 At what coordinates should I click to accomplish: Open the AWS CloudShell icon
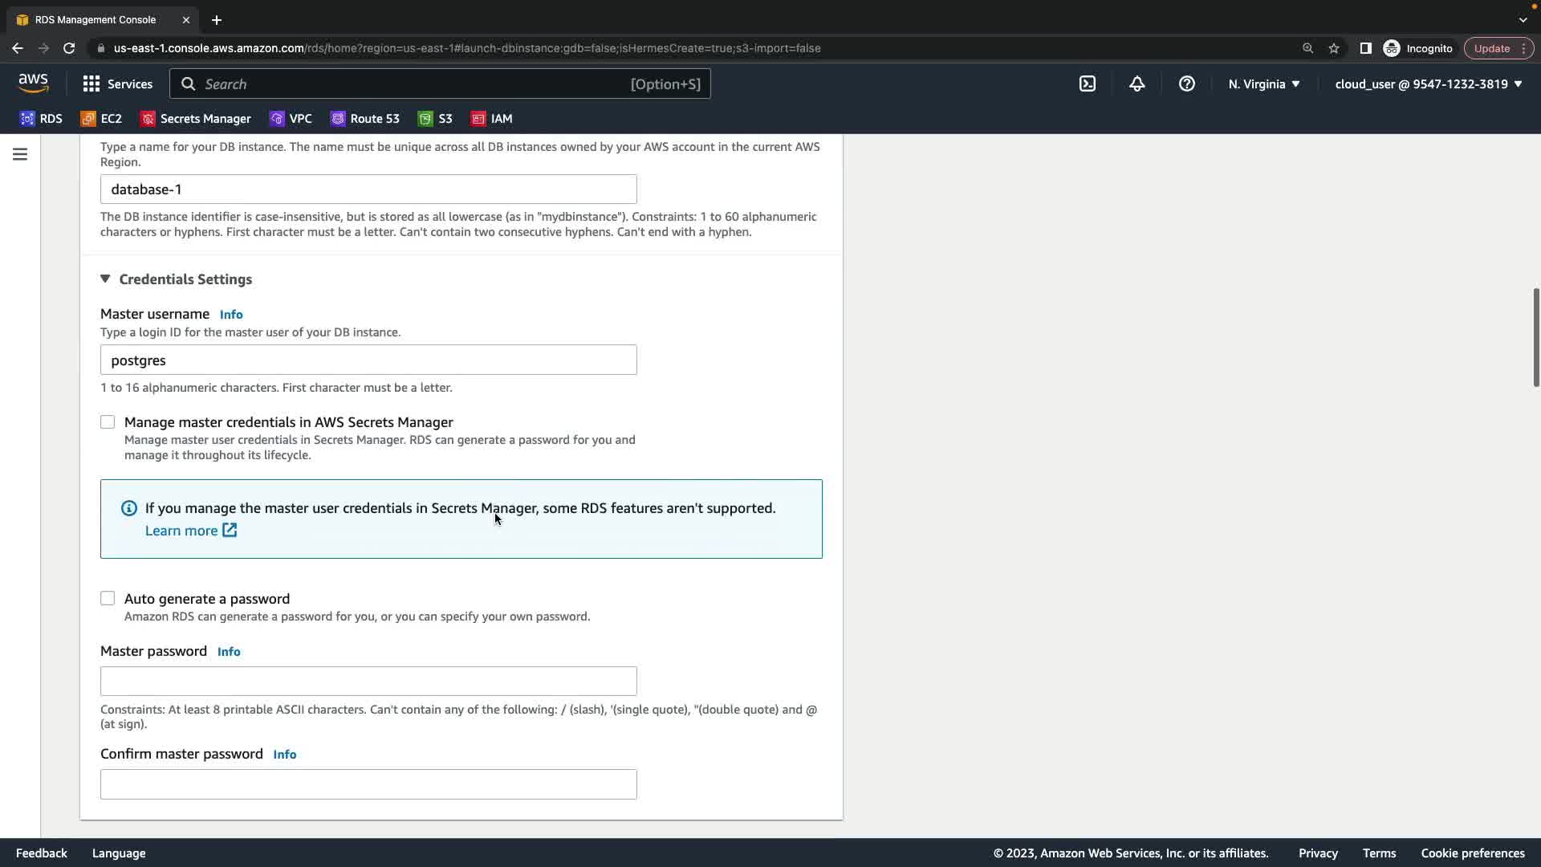tap(1088, 83)
